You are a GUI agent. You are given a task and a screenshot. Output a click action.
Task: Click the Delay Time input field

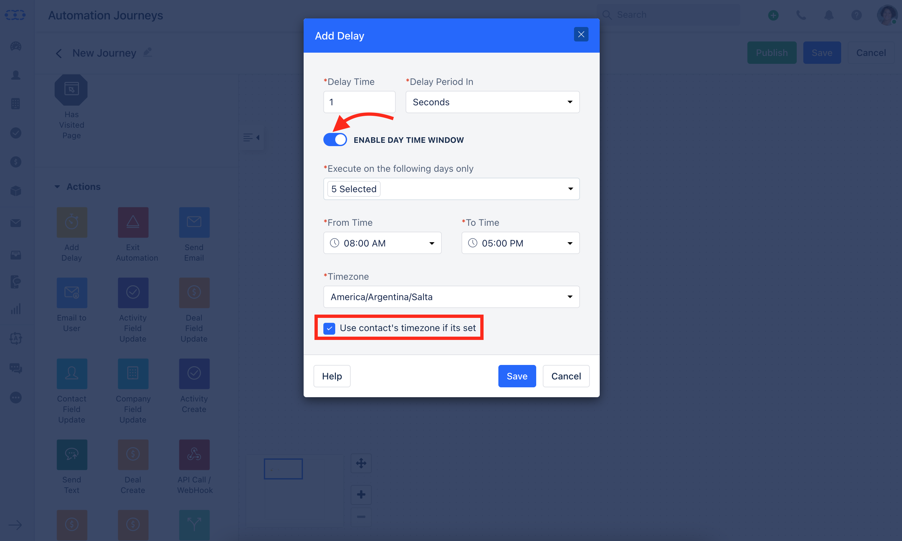coord(359,102)
